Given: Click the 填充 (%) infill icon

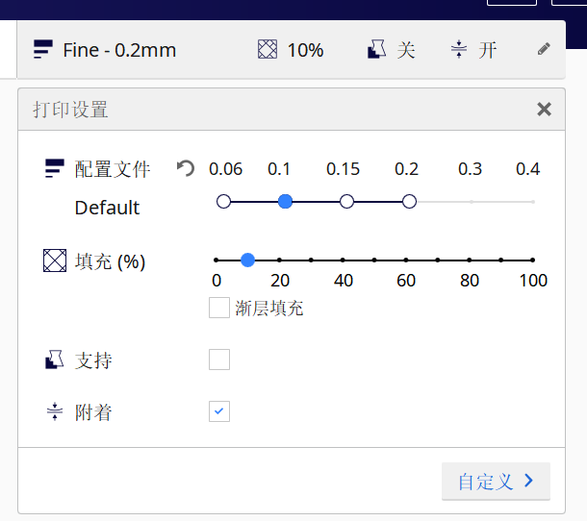Looking at the screenshot, I should (55, 260).
